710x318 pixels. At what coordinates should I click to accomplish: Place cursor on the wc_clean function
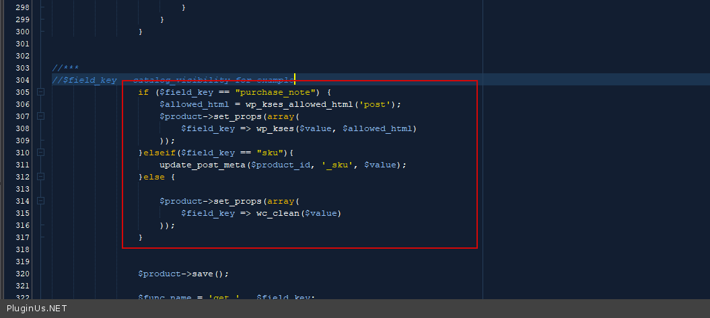(x=277, y=213)
